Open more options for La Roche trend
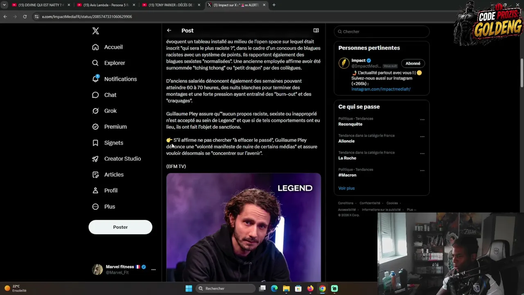The image size is (524, 295). [422, 154]
